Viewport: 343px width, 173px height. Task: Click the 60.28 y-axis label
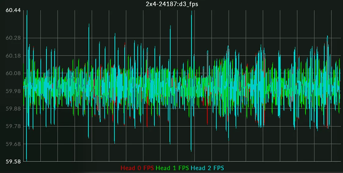13,38
